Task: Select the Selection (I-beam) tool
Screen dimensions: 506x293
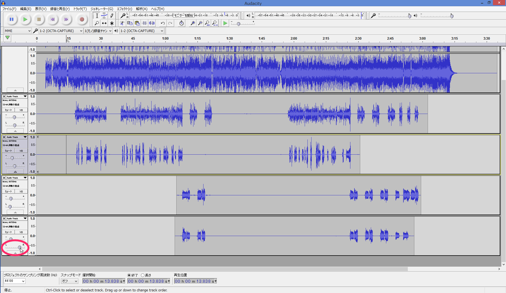Action: tap(97, 16)
